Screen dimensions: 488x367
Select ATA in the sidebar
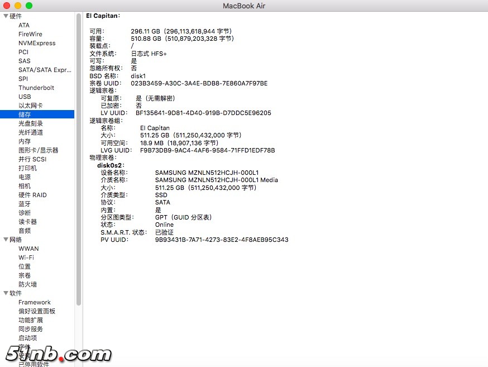(24, 25)
